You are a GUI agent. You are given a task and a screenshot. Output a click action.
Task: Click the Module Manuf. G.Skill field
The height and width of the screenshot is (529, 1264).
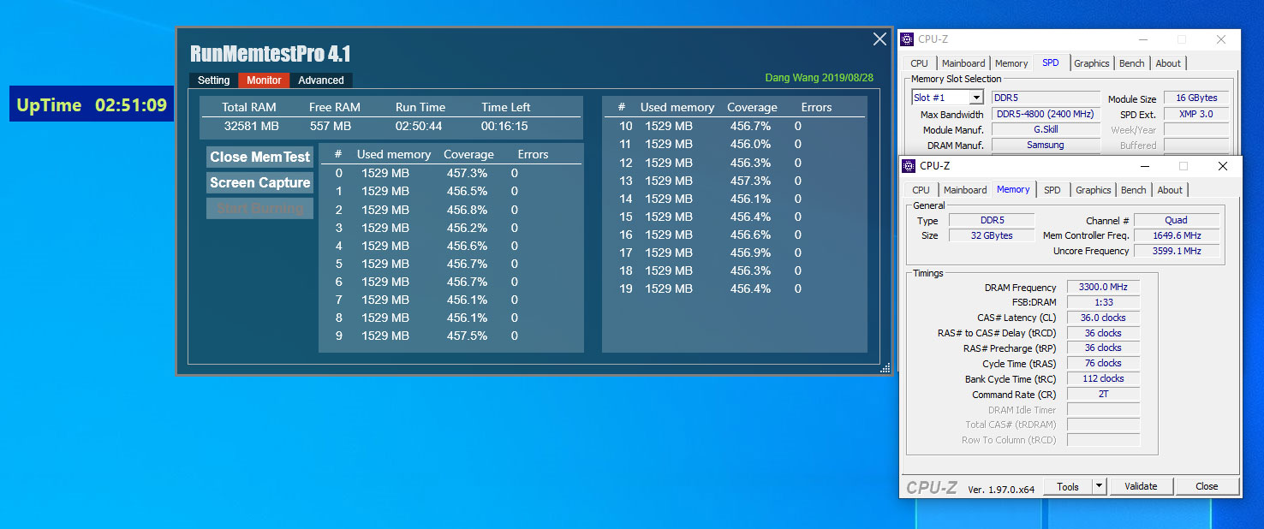pyautogui.click(x=1046, y=129)
